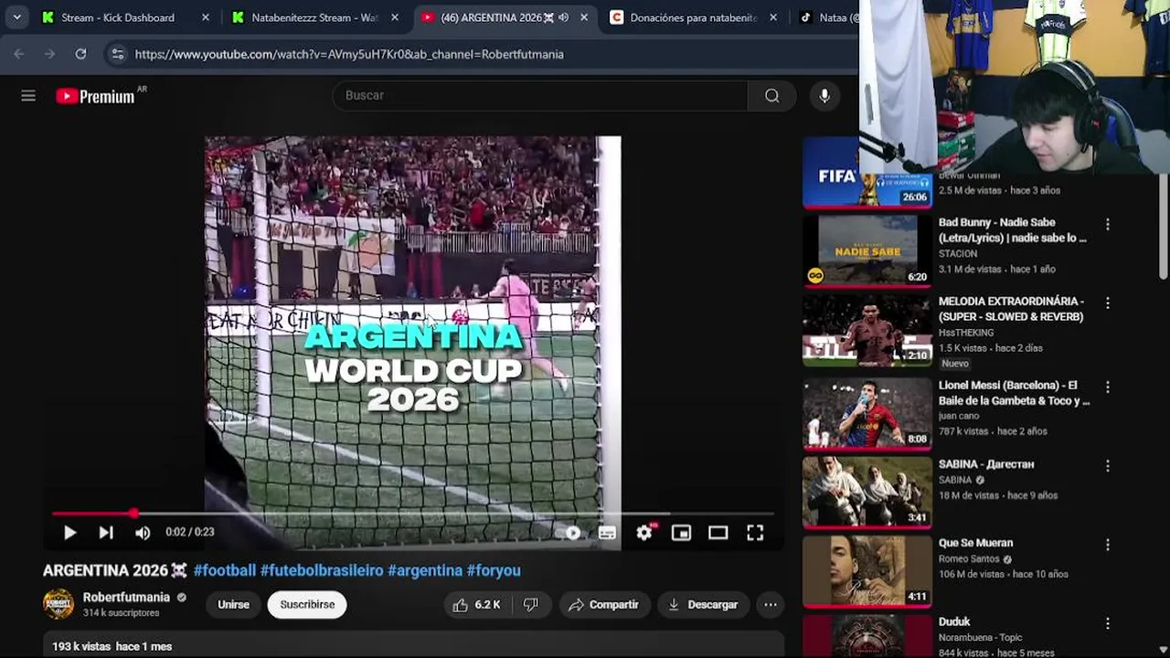The height and width of the screenshot is (658, 1170).
Task: Open the YouTube hamburger guide menu
Action: [x=28, y=96]
